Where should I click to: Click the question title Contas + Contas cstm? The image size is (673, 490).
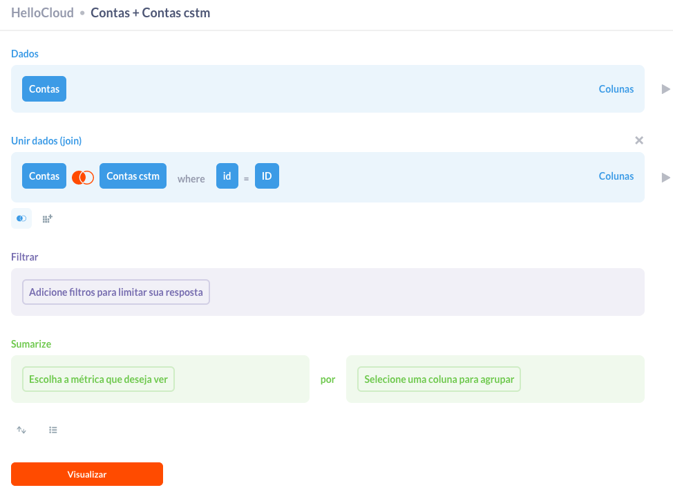(150, 13)
